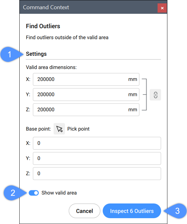Click the base point Z field

[x=97, y=173]
